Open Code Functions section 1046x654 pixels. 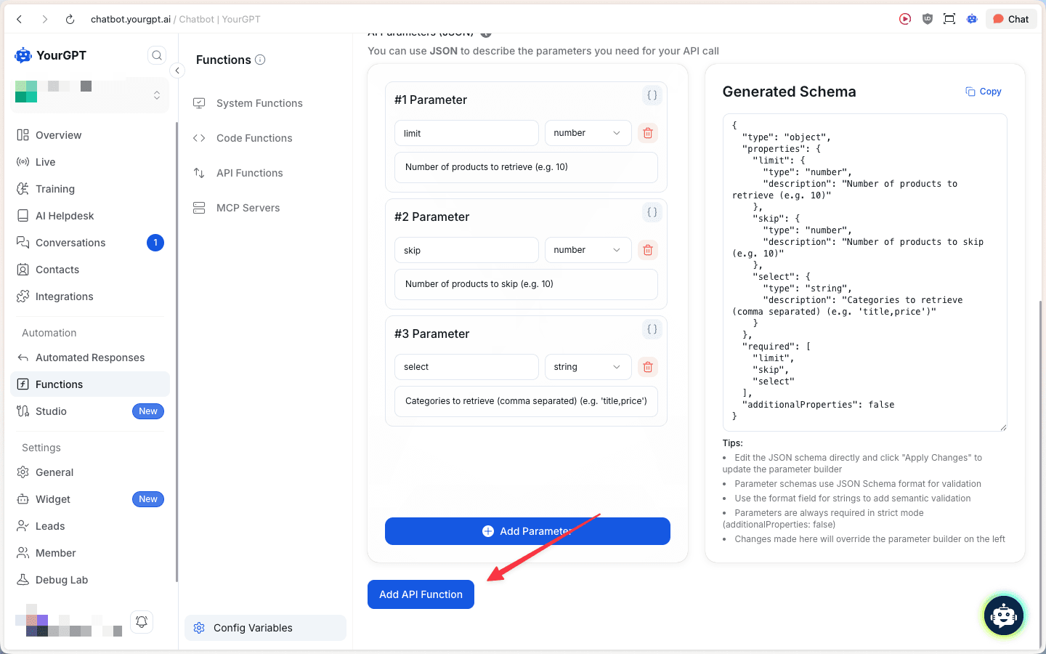pos(254,138)
